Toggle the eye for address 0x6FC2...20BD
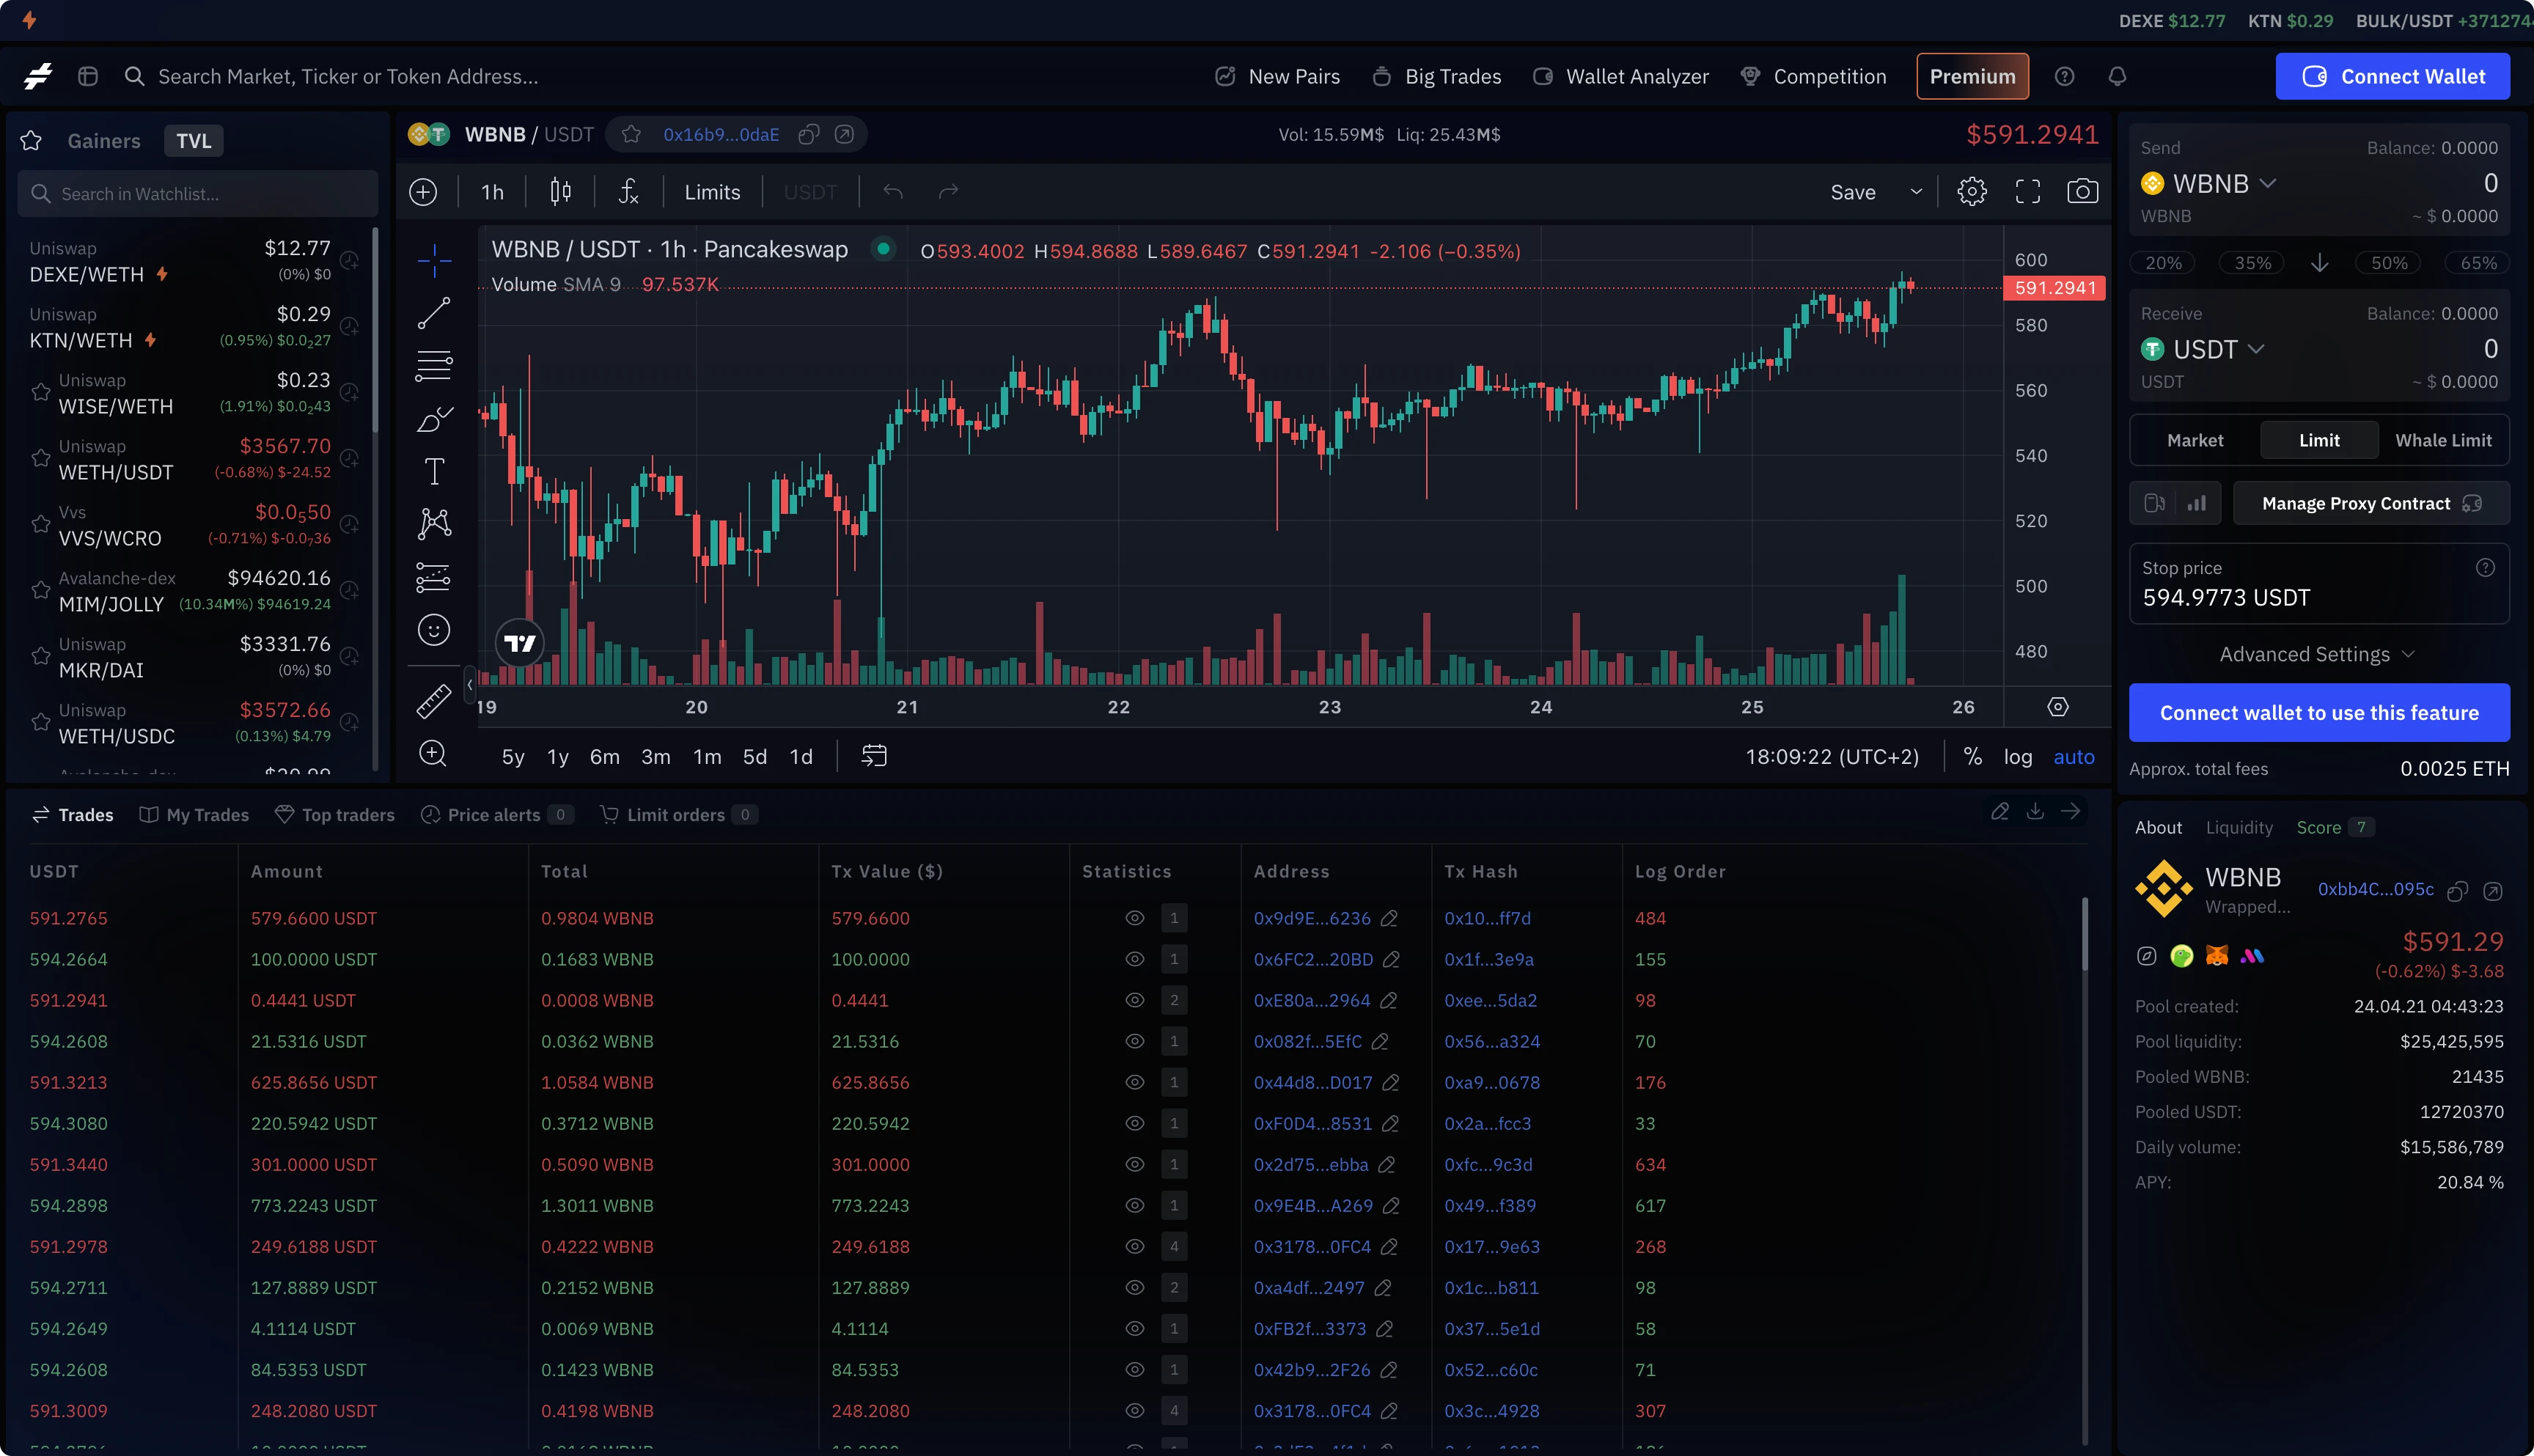 (1135, 959)
